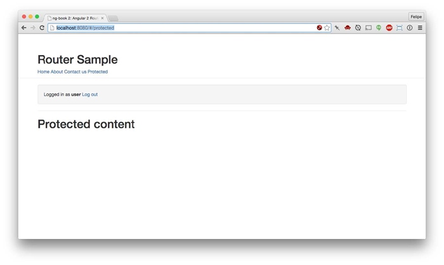Click the red couch extension icon

348,28
